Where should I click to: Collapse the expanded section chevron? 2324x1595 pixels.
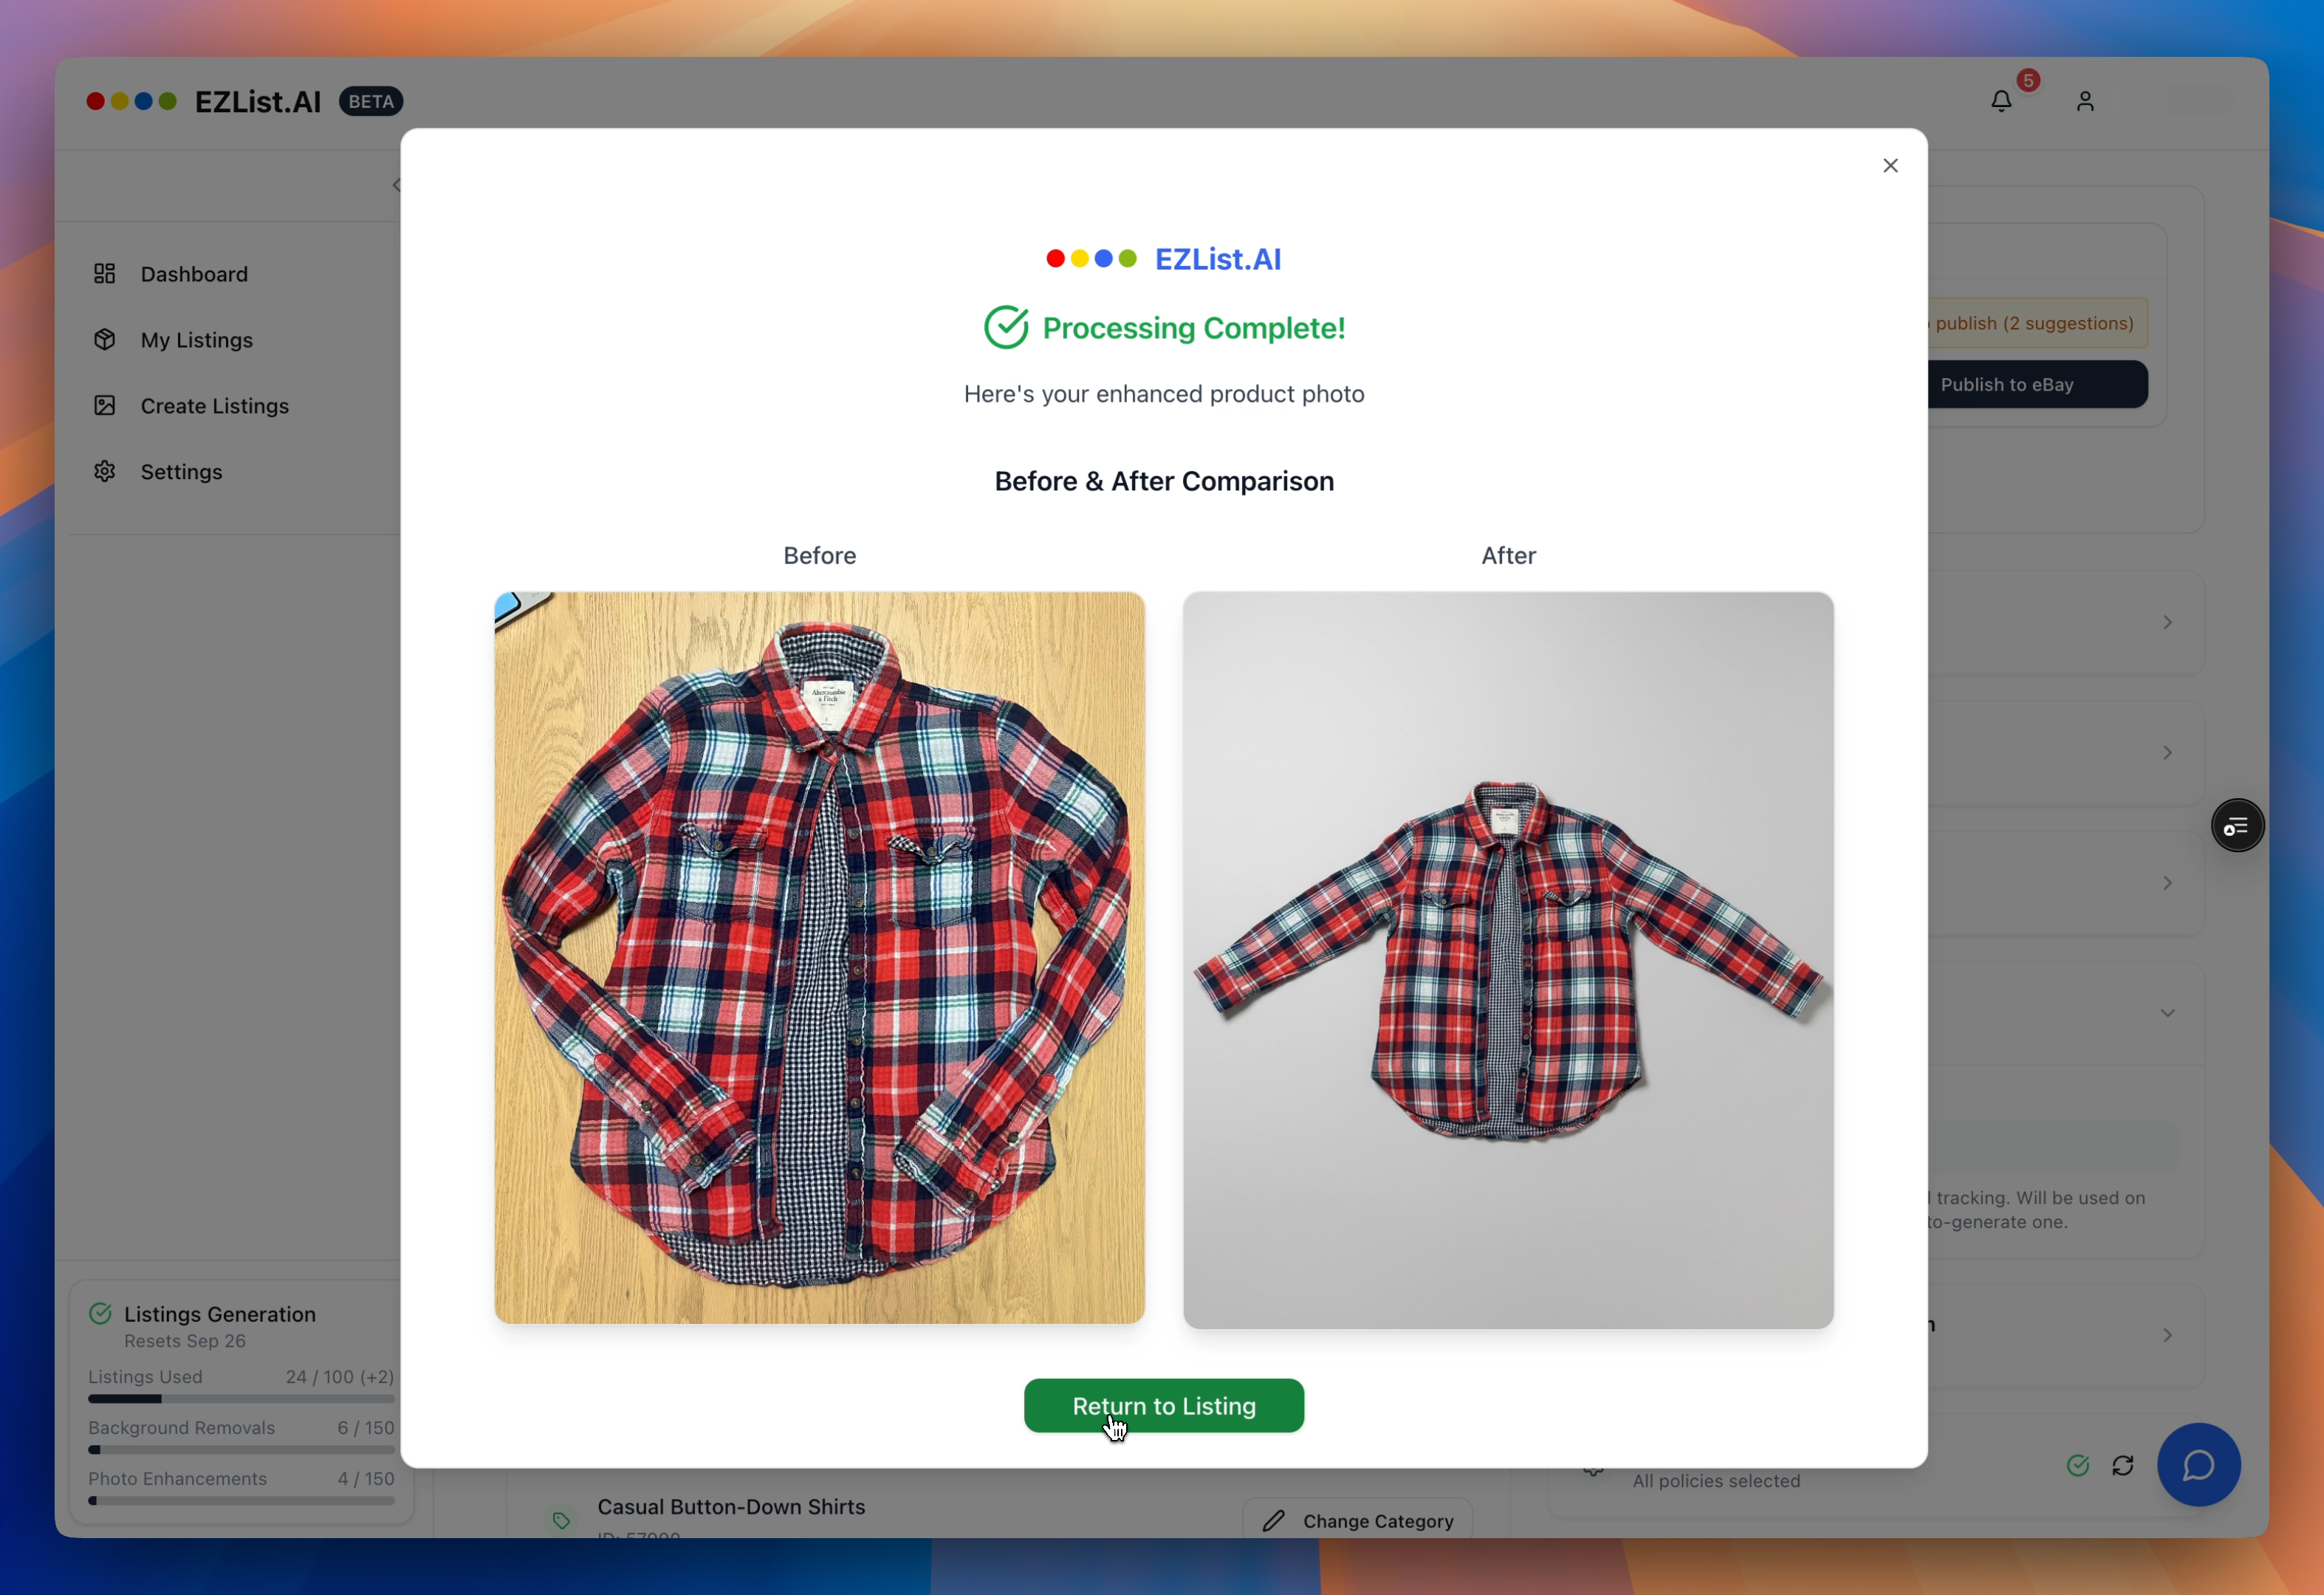[2167, 1013]
